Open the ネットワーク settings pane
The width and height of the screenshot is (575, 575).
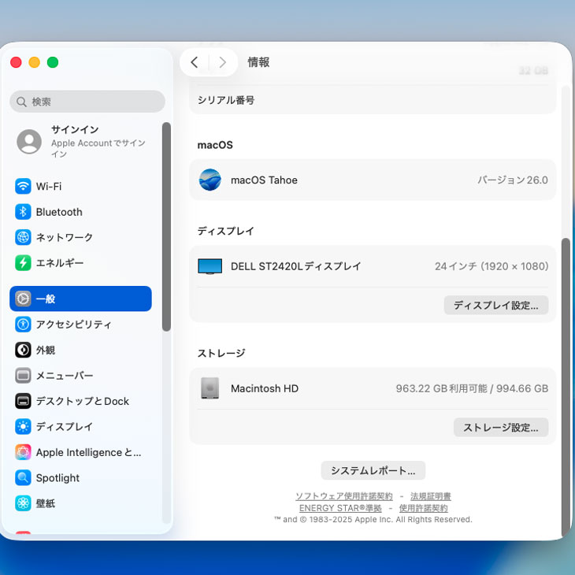(64, 237)
